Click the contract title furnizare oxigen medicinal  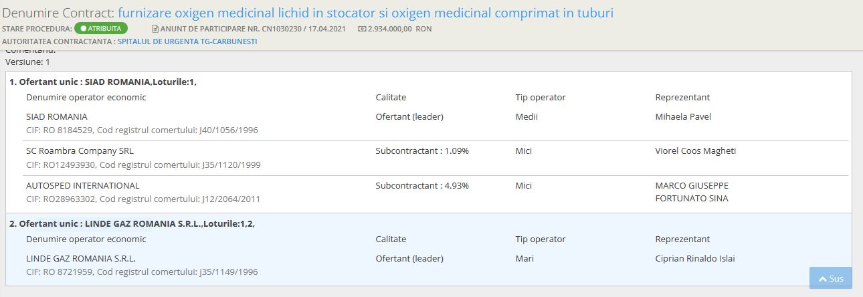point(365,13)
